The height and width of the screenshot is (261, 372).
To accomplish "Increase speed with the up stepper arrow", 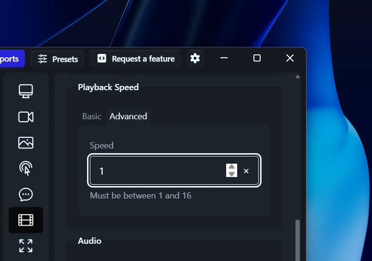I will click(x=231, y=167).
